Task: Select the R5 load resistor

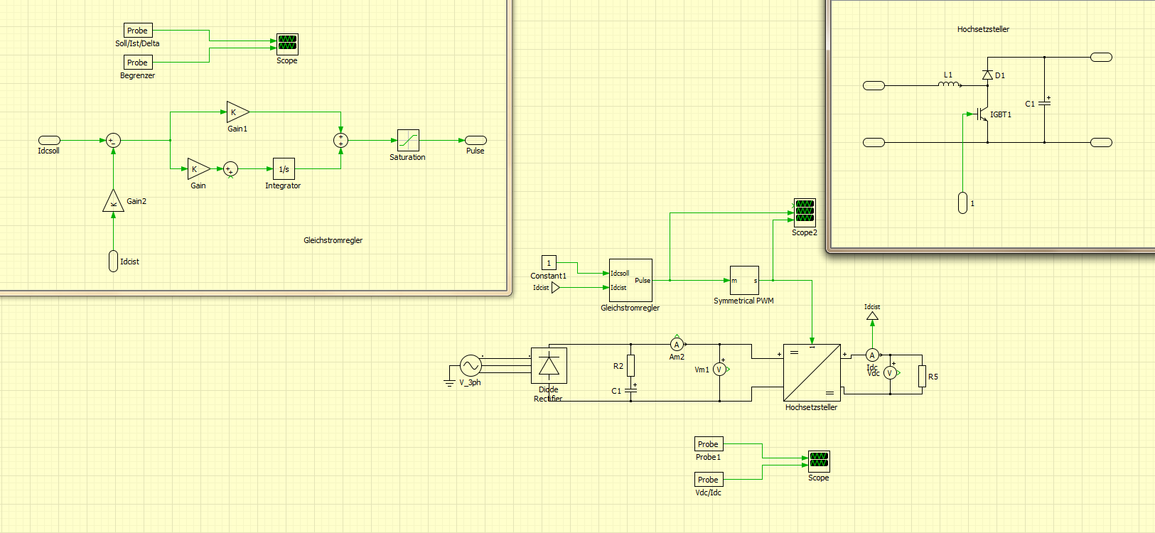Action: (922, 377)
